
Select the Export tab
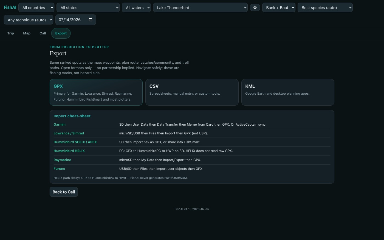(61, 33)
